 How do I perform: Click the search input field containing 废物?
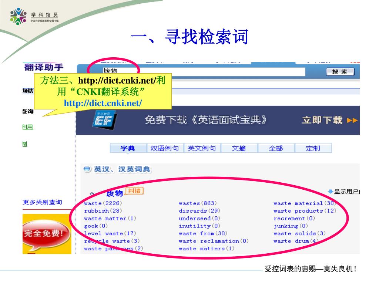tap(204, 71)
